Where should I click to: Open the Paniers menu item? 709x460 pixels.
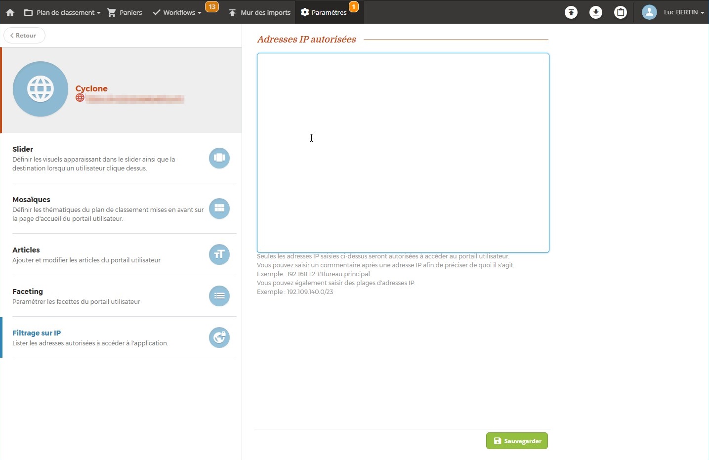(x=125, y=12)
